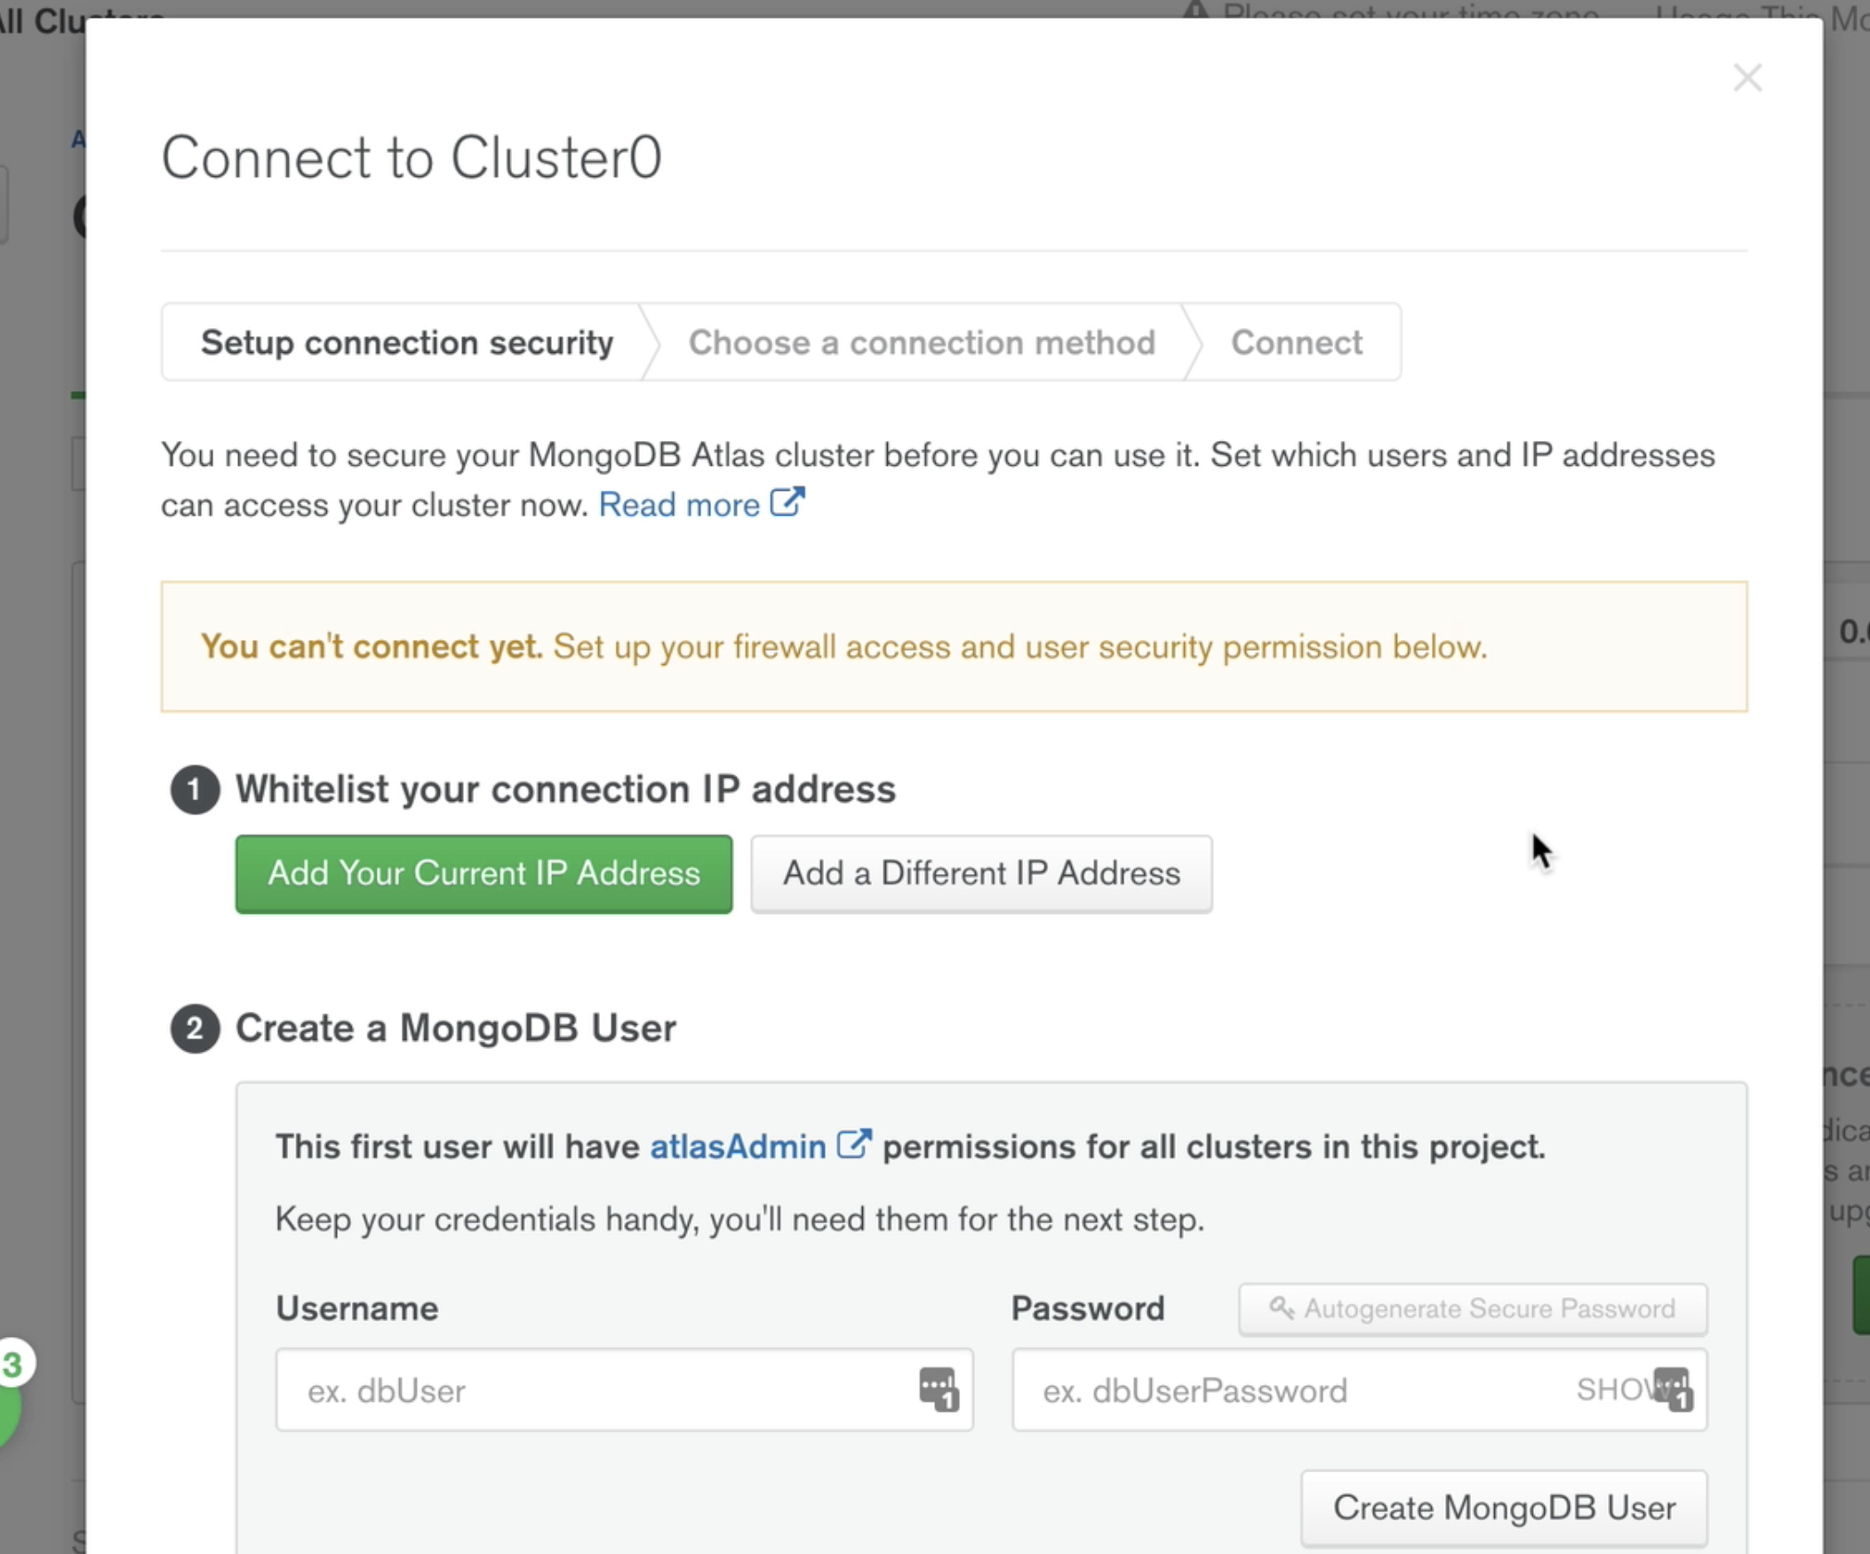
Task: Open the external link icon beside Read more
Action: [787, 502]
